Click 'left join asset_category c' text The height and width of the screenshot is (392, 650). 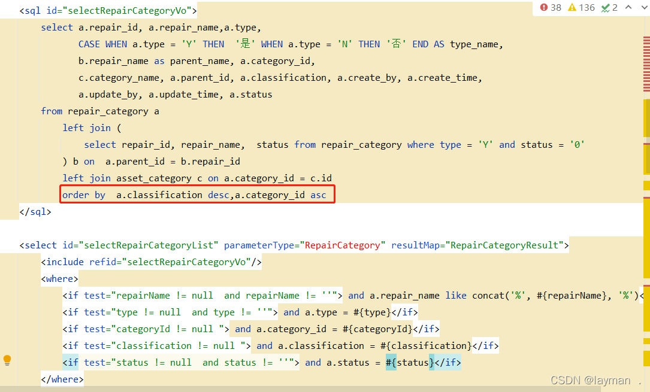click(132, 178)
